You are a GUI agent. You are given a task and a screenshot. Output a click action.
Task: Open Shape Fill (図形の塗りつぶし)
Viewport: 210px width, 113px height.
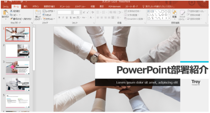pos(196,11)
